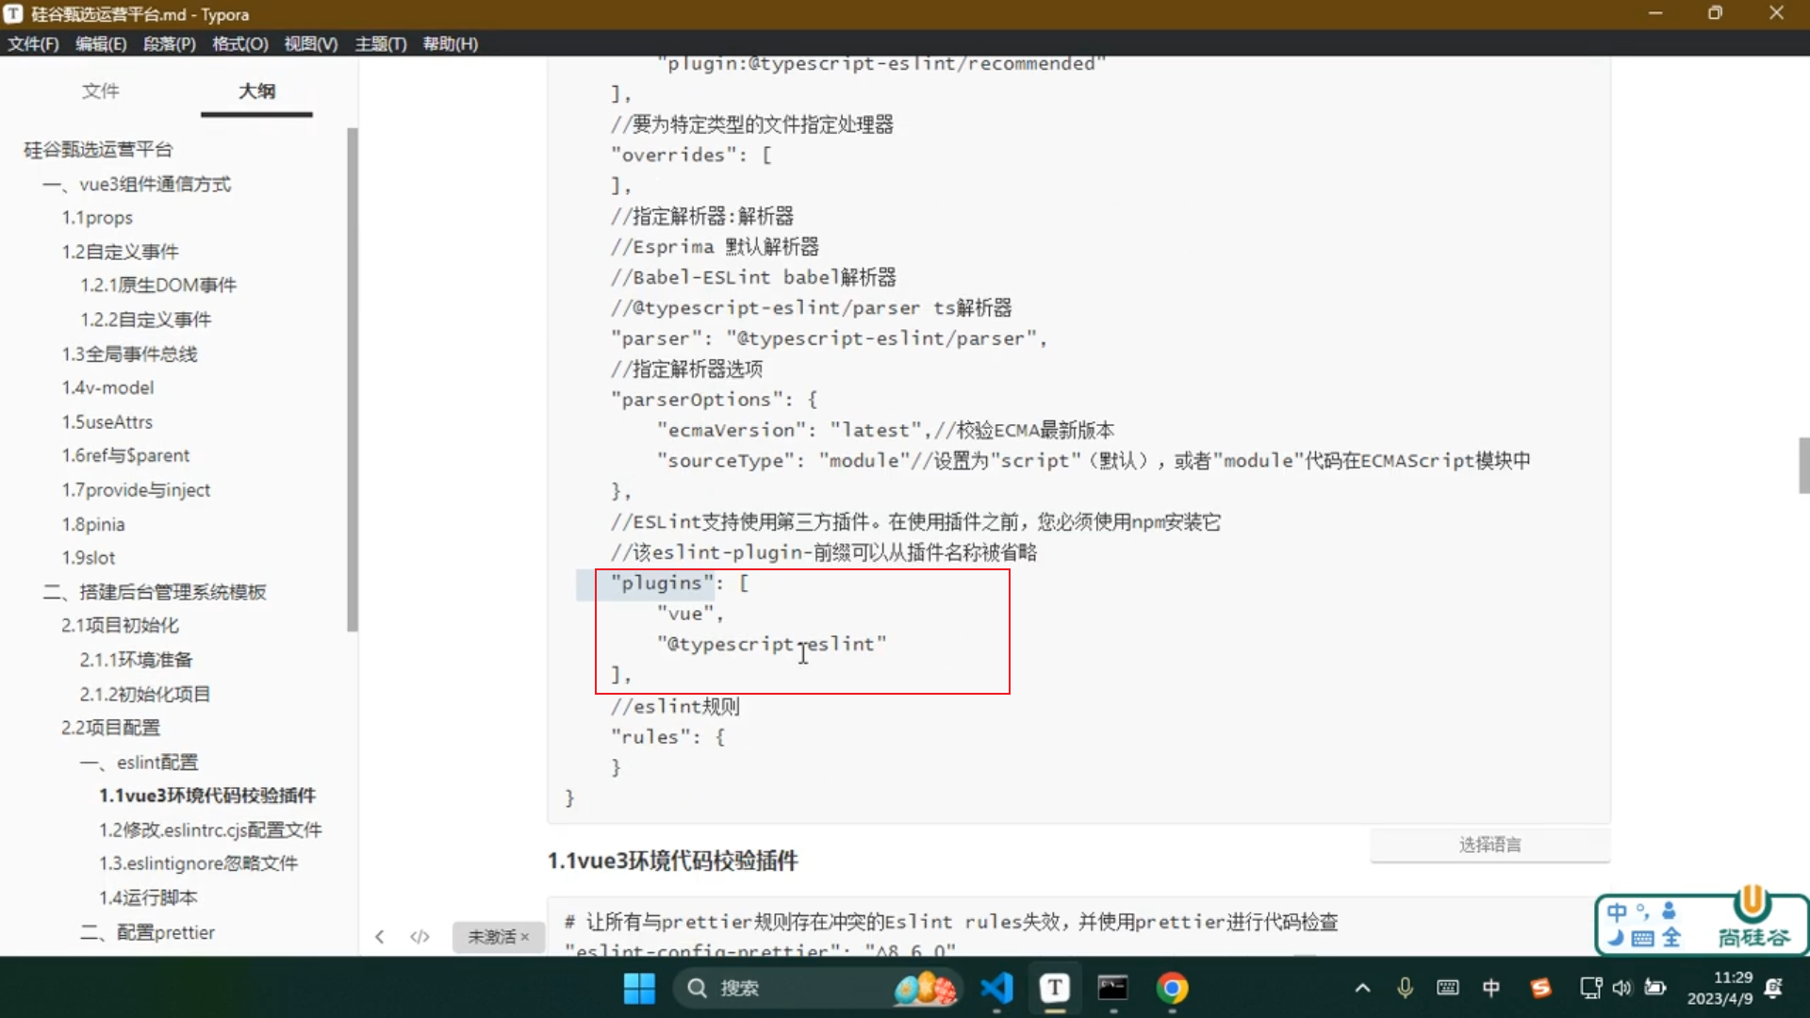
Task: Select outline item 1.3.eslintignore忽略文件
Action: coord(198,863)
